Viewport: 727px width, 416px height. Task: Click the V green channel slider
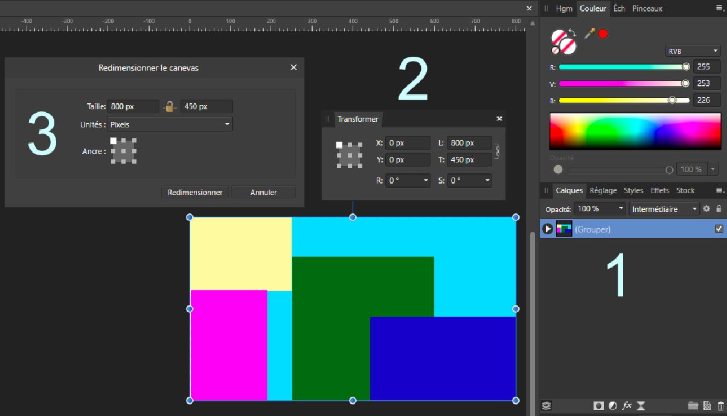[x=624, y=84]
